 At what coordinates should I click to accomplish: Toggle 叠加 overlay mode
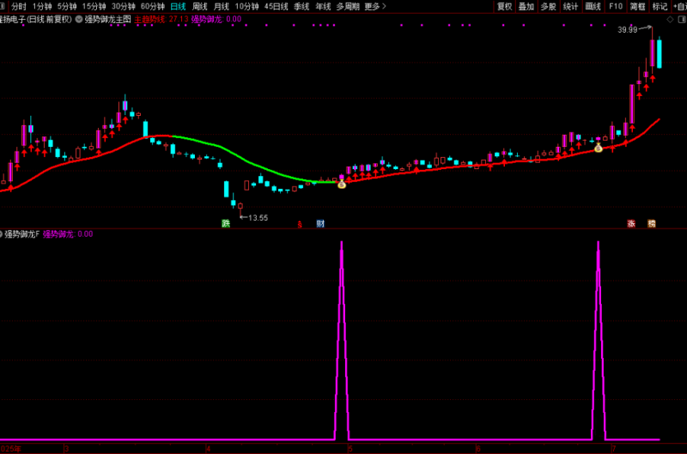pos(526,6)
